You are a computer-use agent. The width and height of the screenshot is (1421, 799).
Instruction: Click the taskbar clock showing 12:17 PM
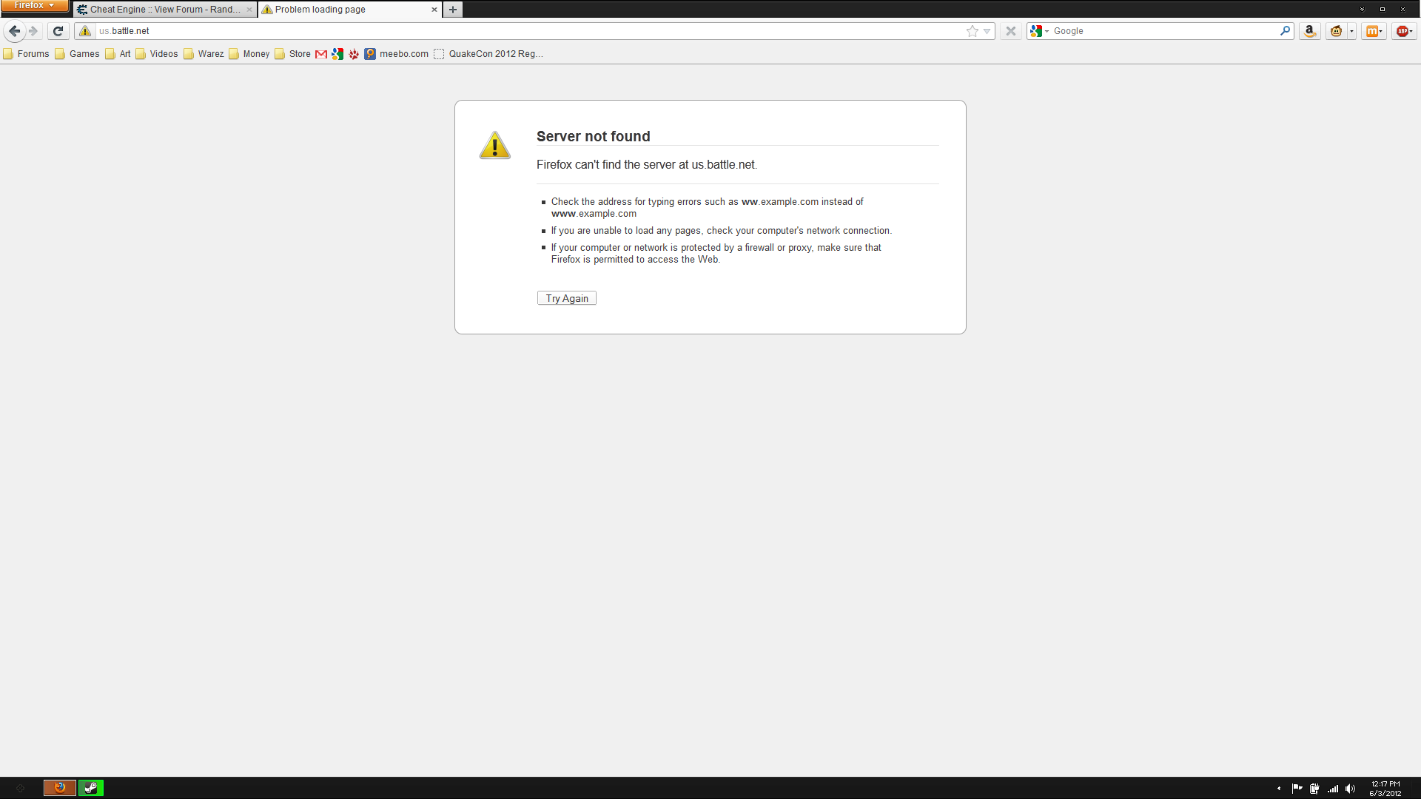pos(1385,789)
